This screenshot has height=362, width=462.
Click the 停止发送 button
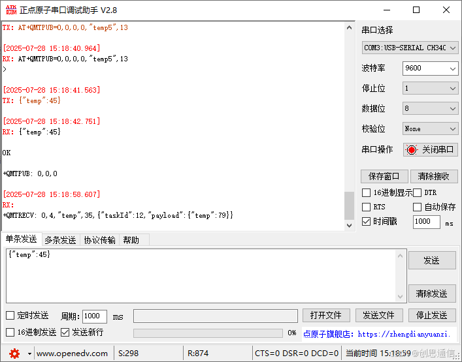432,316
